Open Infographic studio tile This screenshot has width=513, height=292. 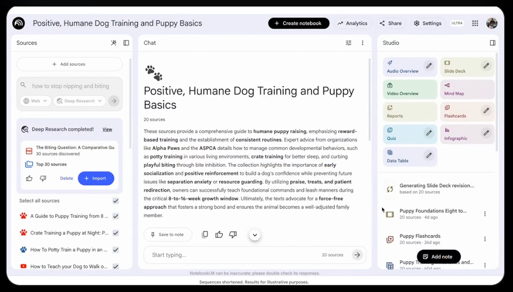click(x=467, y=134)
